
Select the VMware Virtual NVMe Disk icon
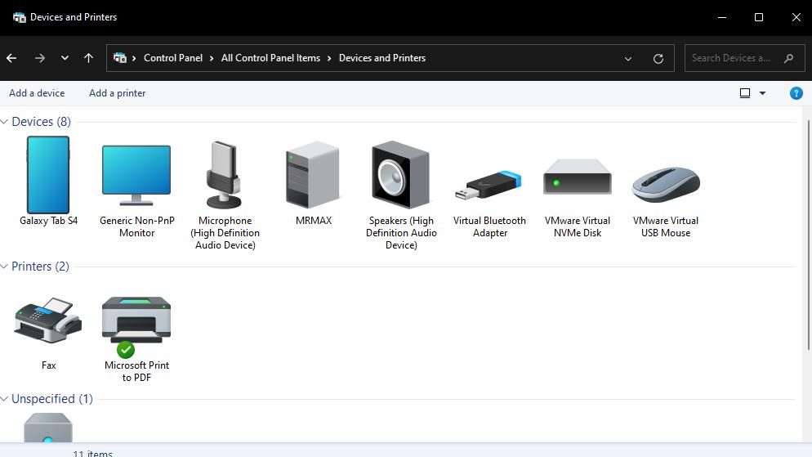tap(578, 177)
